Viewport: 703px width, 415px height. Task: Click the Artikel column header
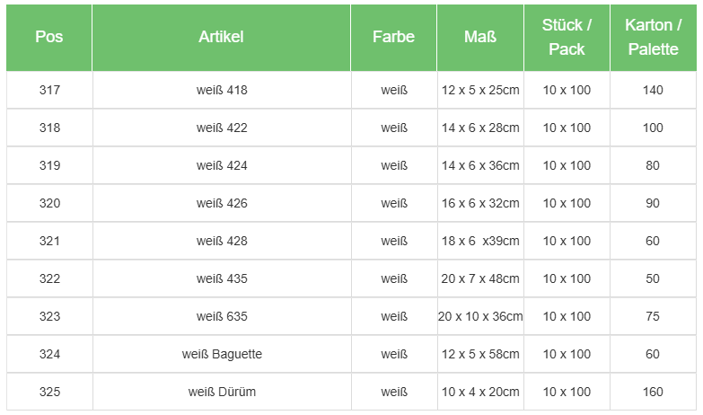click(x=221, y=37)
